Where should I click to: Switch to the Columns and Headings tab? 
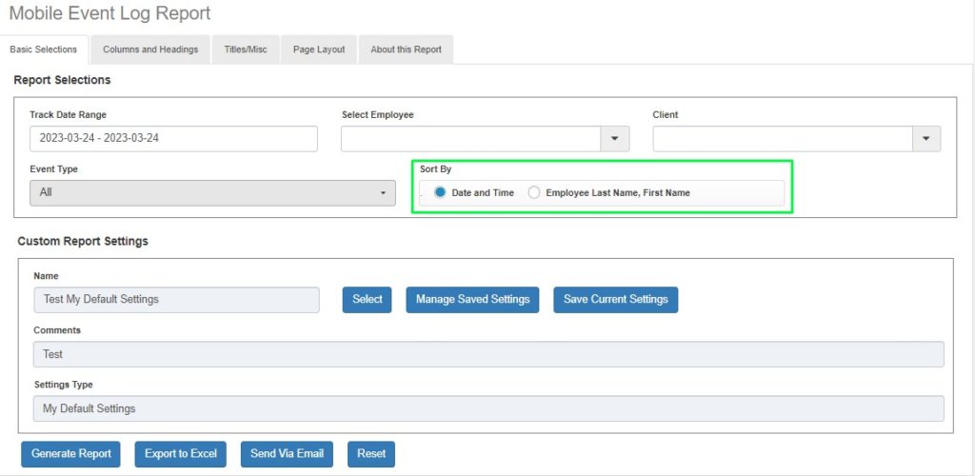point(150,50)
